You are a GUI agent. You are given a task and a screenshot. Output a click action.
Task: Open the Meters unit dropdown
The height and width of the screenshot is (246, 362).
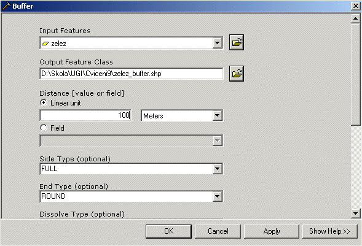click(217, 115)
